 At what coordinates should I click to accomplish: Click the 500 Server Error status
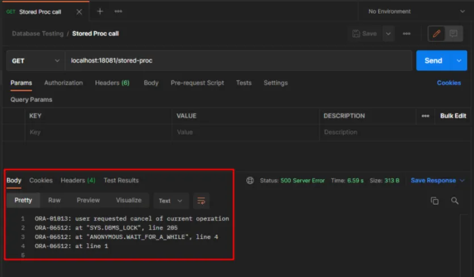[x=303, y=181]
